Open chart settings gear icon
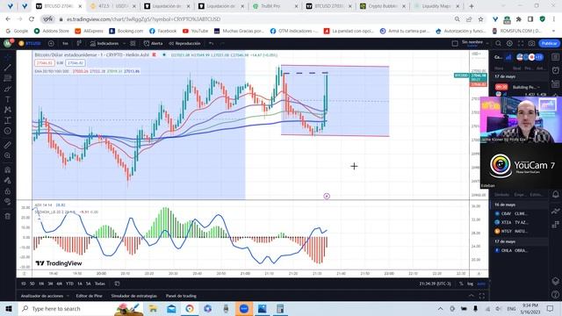 [x=509, y=43]
